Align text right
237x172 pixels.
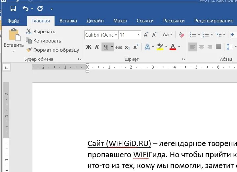click(210, 47)
